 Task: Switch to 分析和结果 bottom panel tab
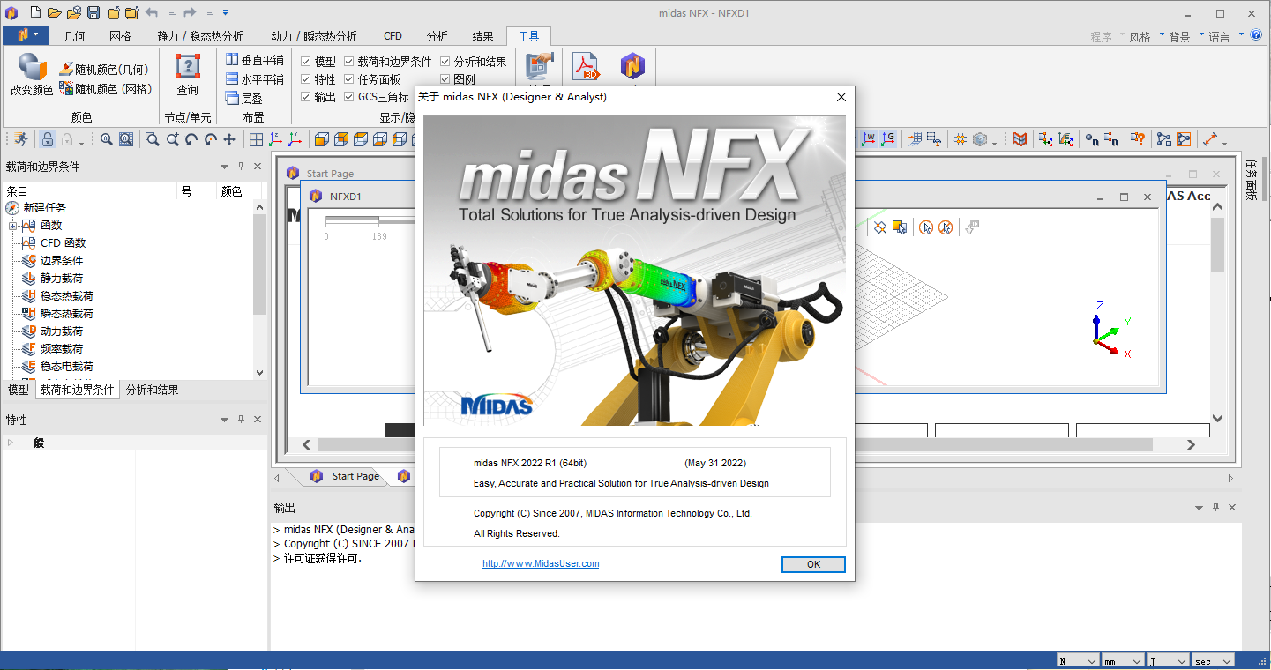click(152, 390)
